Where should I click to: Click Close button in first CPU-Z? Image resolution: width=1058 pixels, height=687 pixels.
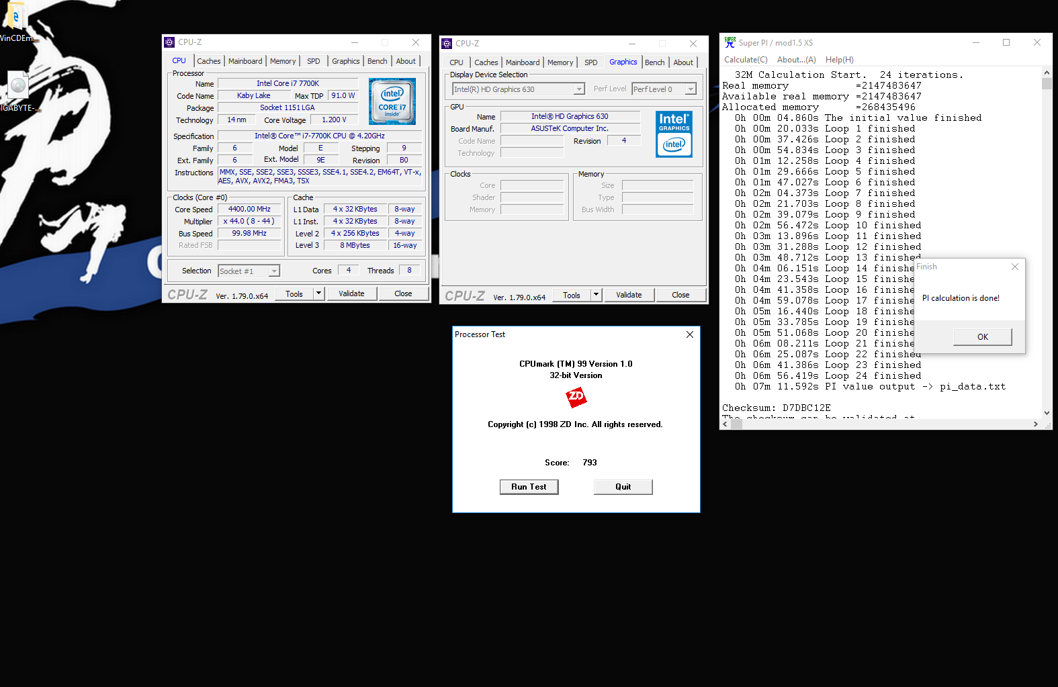[x=403, y=293]
